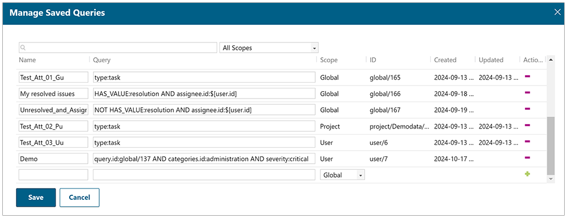Remove the Demo query row
567x218 pixels.
tap(527, 158)
